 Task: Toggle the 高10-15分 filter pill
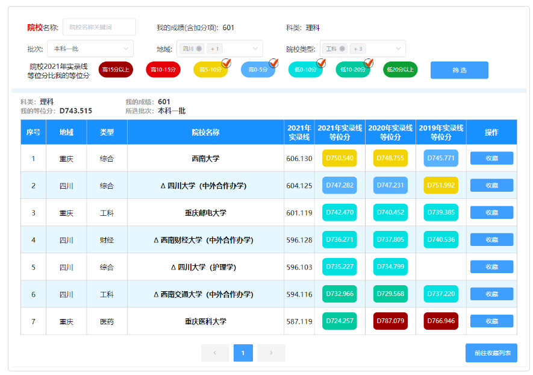(x=163, y=70)
